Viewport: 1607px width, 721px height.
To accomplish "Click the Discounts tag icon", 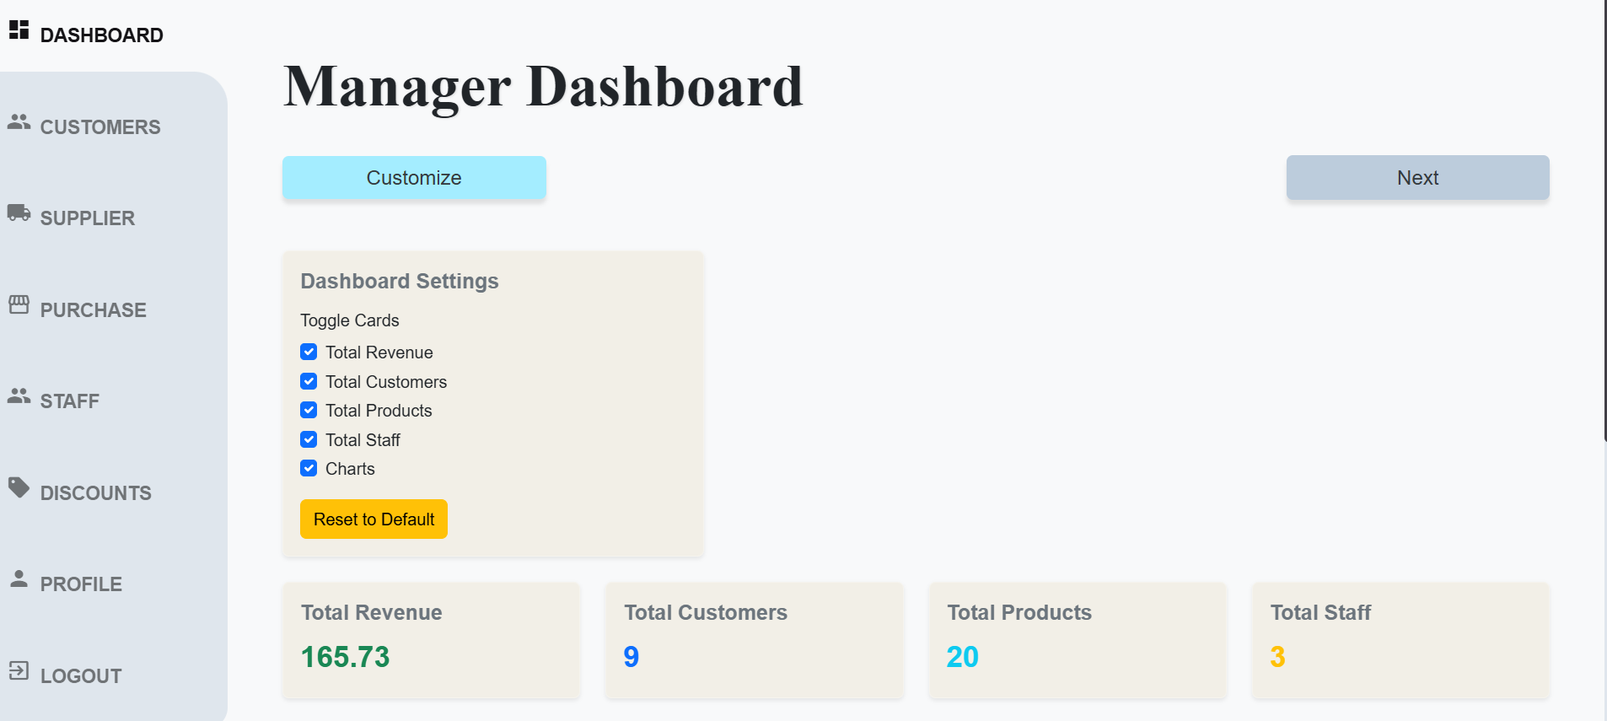I will click(x=19, y=487).
